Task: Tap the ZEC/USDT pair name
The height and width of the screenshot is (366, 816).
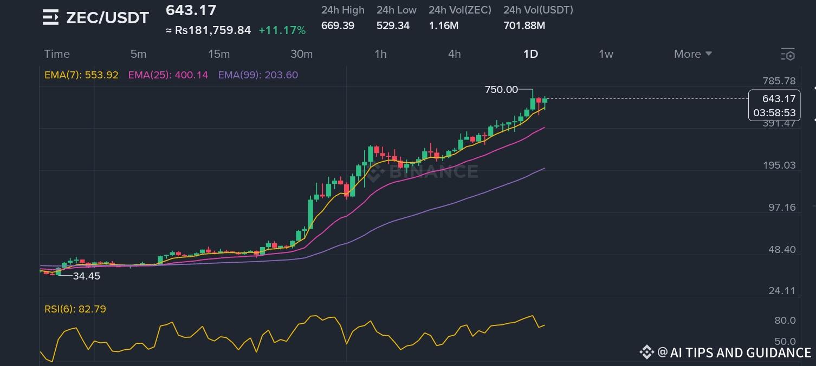Action: pos(107,18)
